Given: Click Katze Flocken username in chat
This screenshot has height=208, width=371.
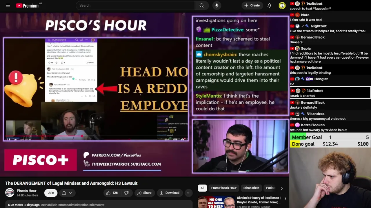Looking at the screenshot, I should [313, 125].
